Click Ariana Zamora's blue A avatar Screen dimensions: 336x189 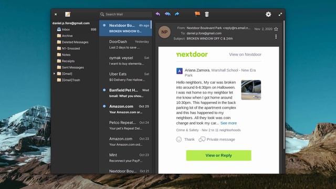[180, 71]
